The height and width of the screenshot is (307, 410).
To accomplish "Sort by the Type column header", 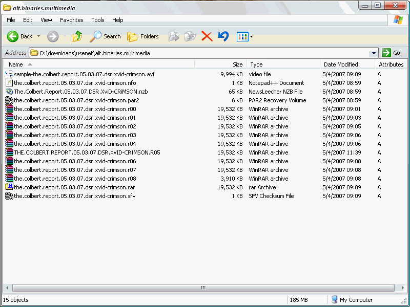I will click(x=283, y=64).
